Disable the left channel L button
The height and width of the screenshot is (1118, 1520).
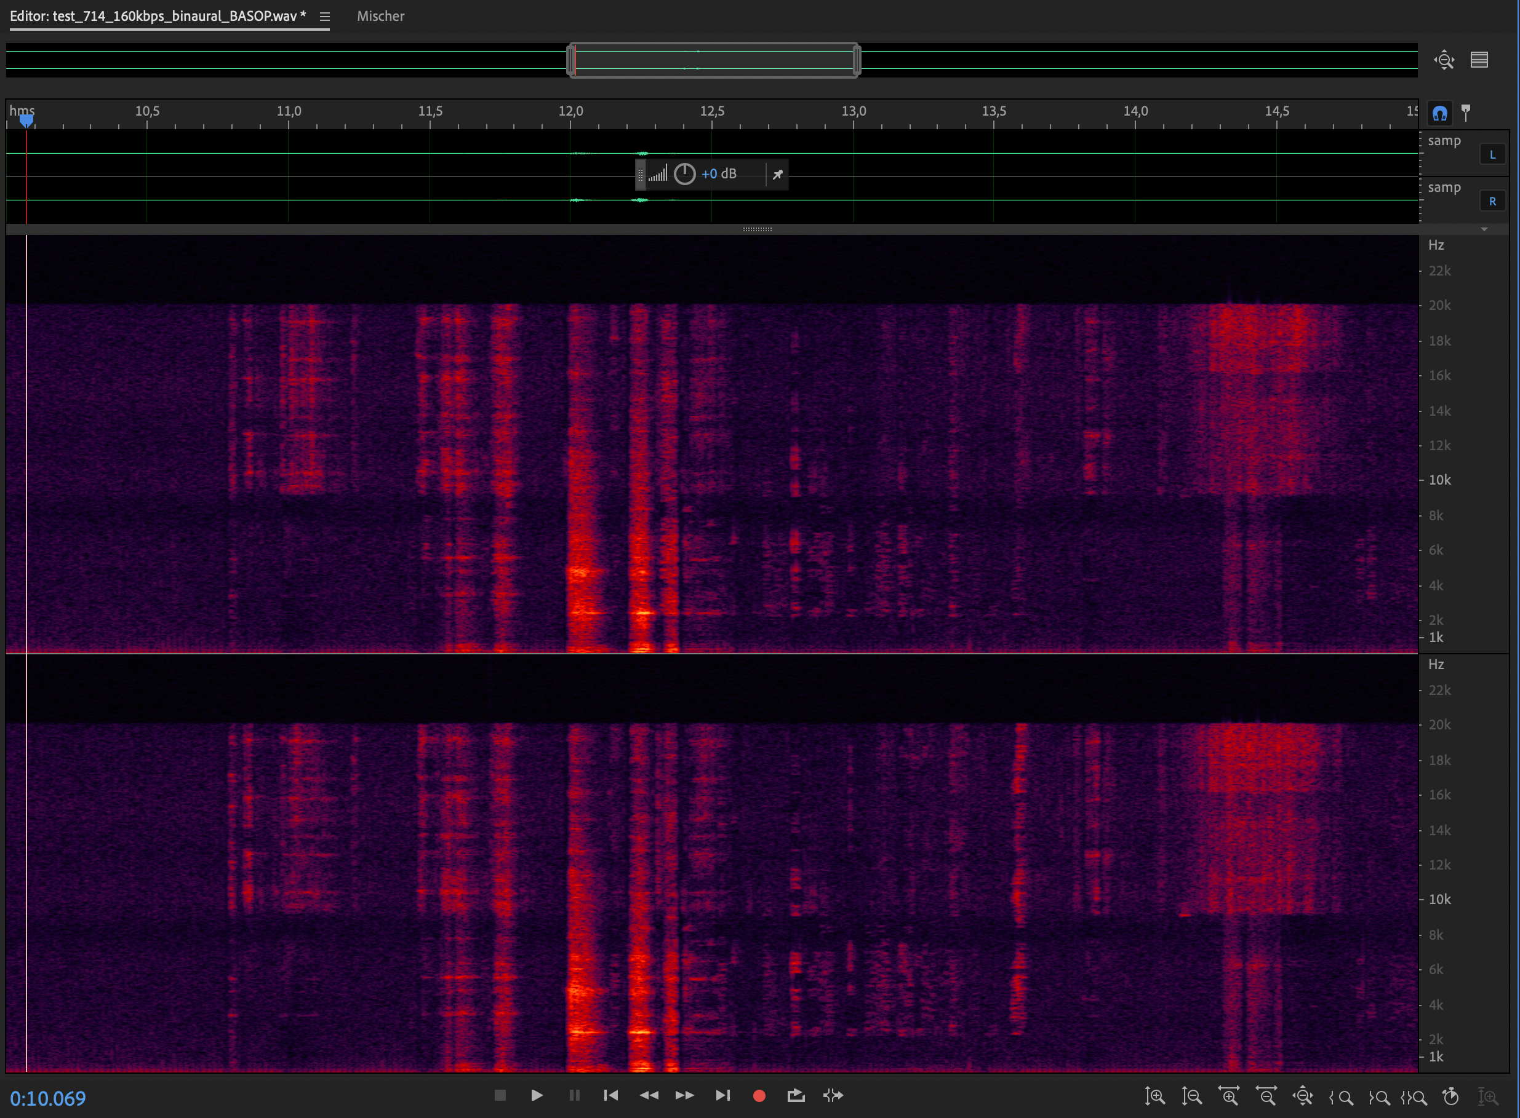1492,155
